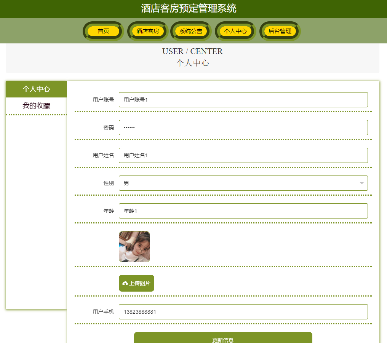Open the 个人中心 navigation menu item
The image size is (387, 343).
[235, 31]
